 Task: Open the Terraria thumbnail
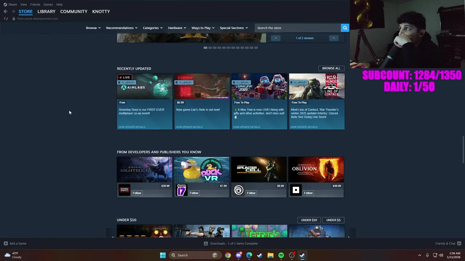point(259,231)
